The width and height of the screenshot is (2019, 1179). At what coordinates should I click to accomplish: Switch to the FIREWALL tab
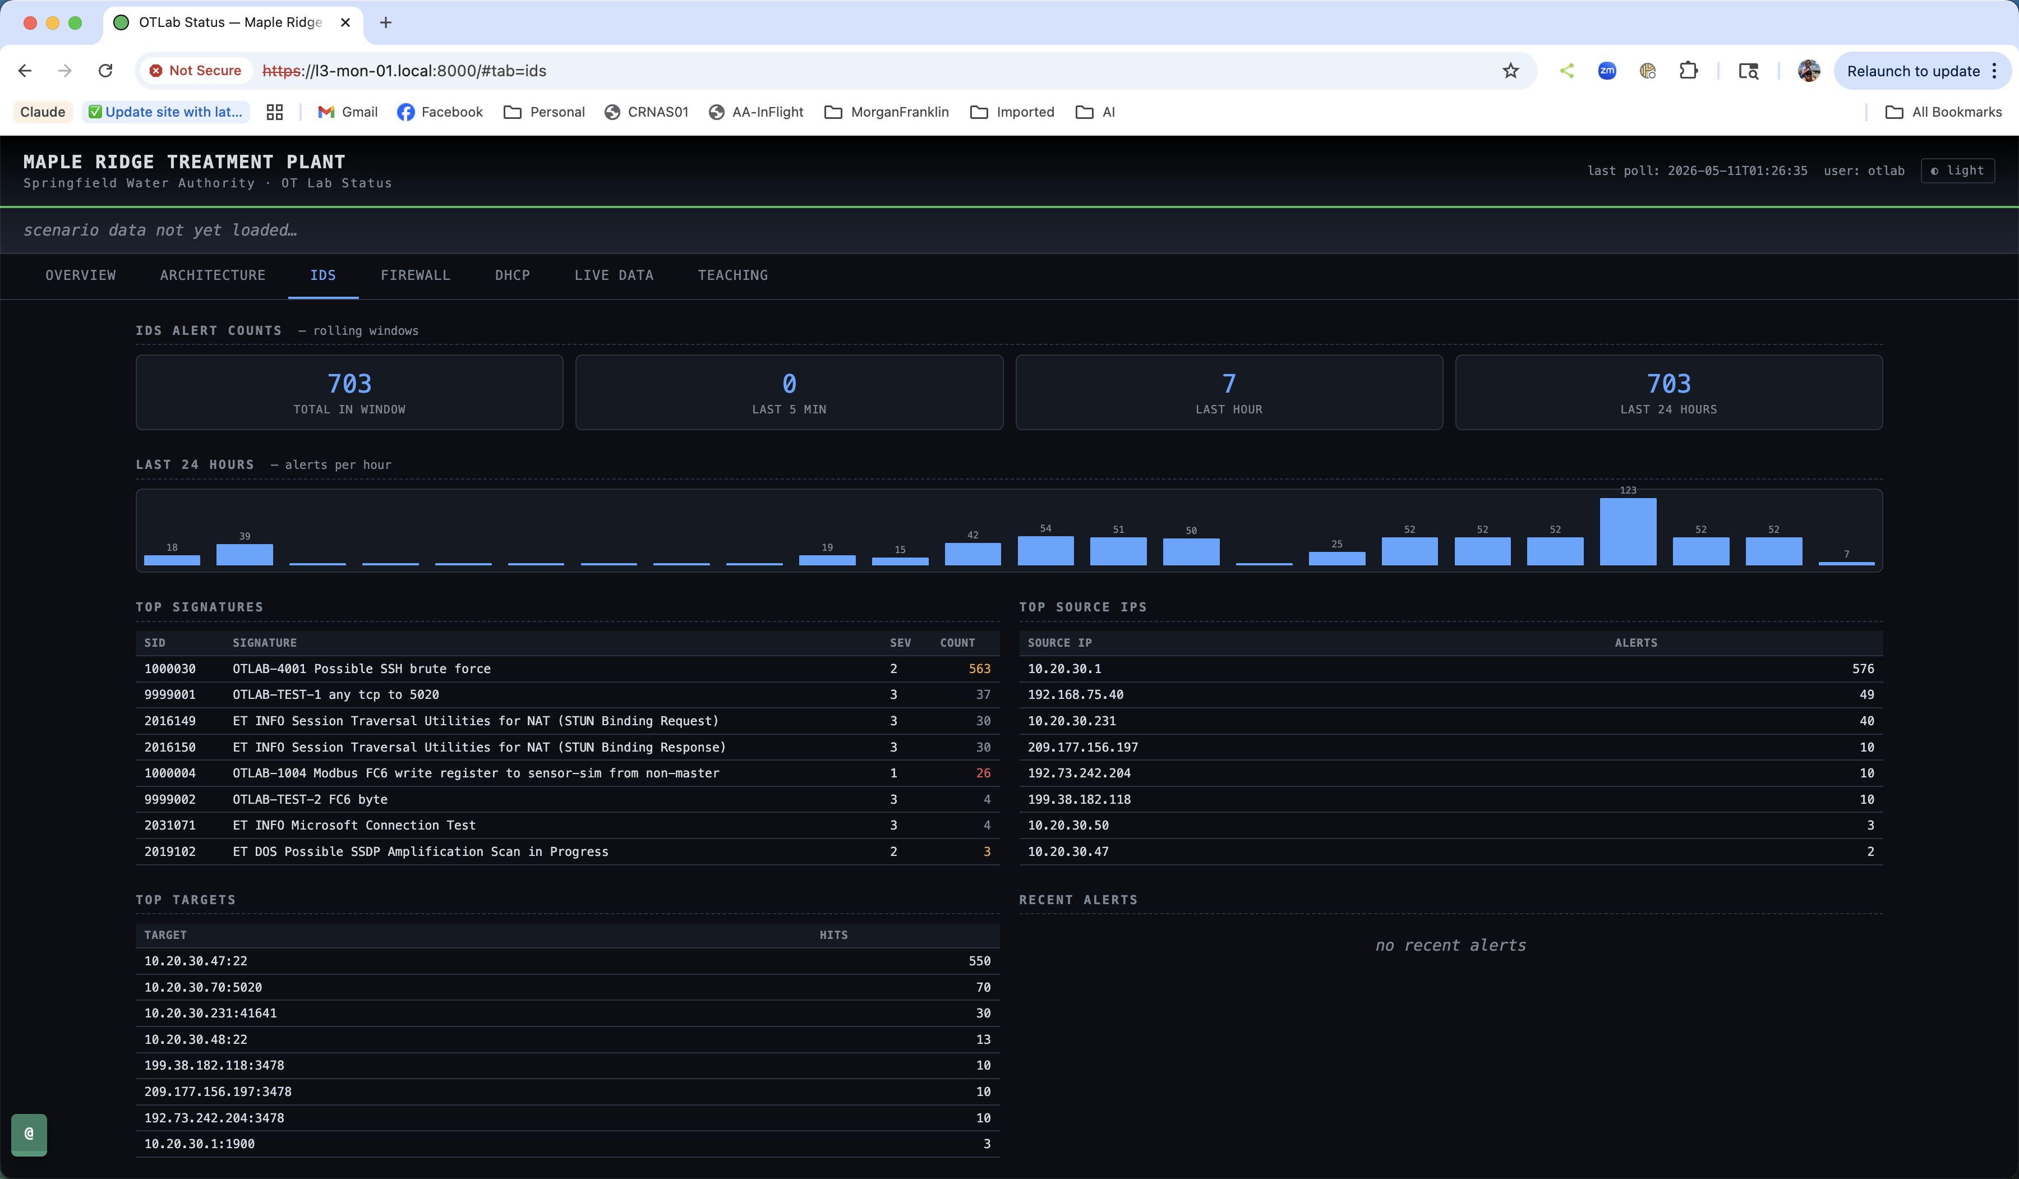[x=415, y=275]
